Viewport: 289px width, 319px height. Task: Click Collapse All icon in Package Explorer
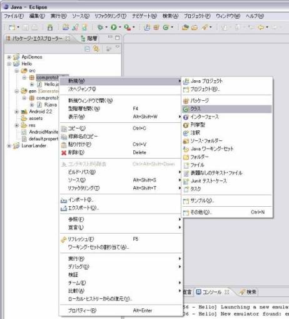click(88, 49)
